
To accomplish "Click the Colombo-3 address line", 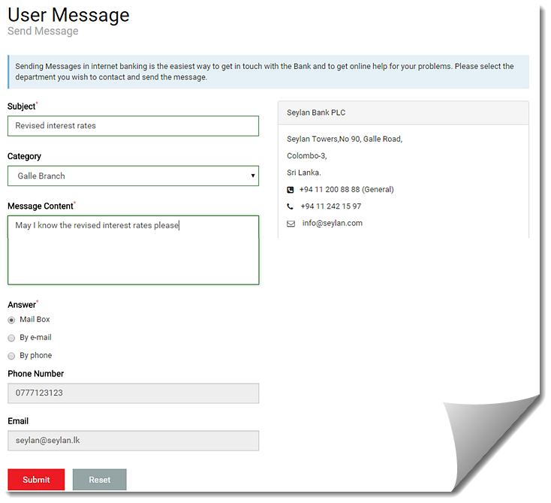I will 307,155.
